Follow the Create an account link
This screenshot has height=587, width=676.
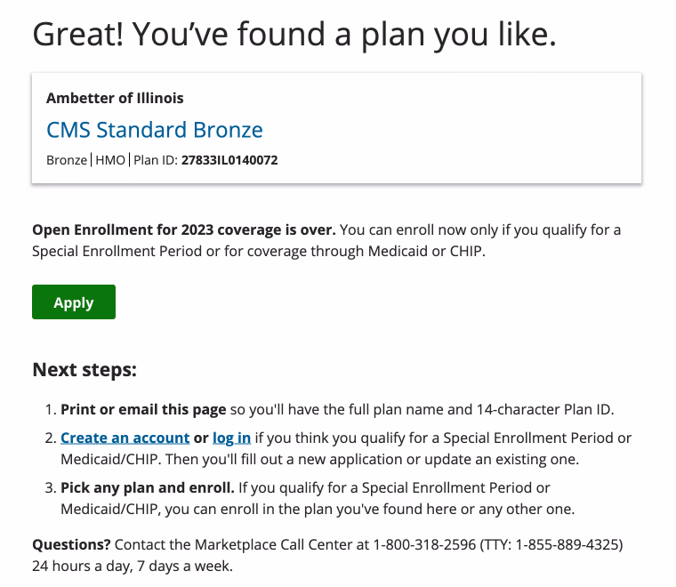click(125, 438)
